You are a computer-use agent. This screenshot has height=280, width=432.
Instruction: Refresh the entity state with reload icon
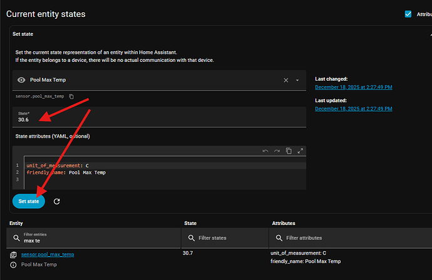[57, 202]
